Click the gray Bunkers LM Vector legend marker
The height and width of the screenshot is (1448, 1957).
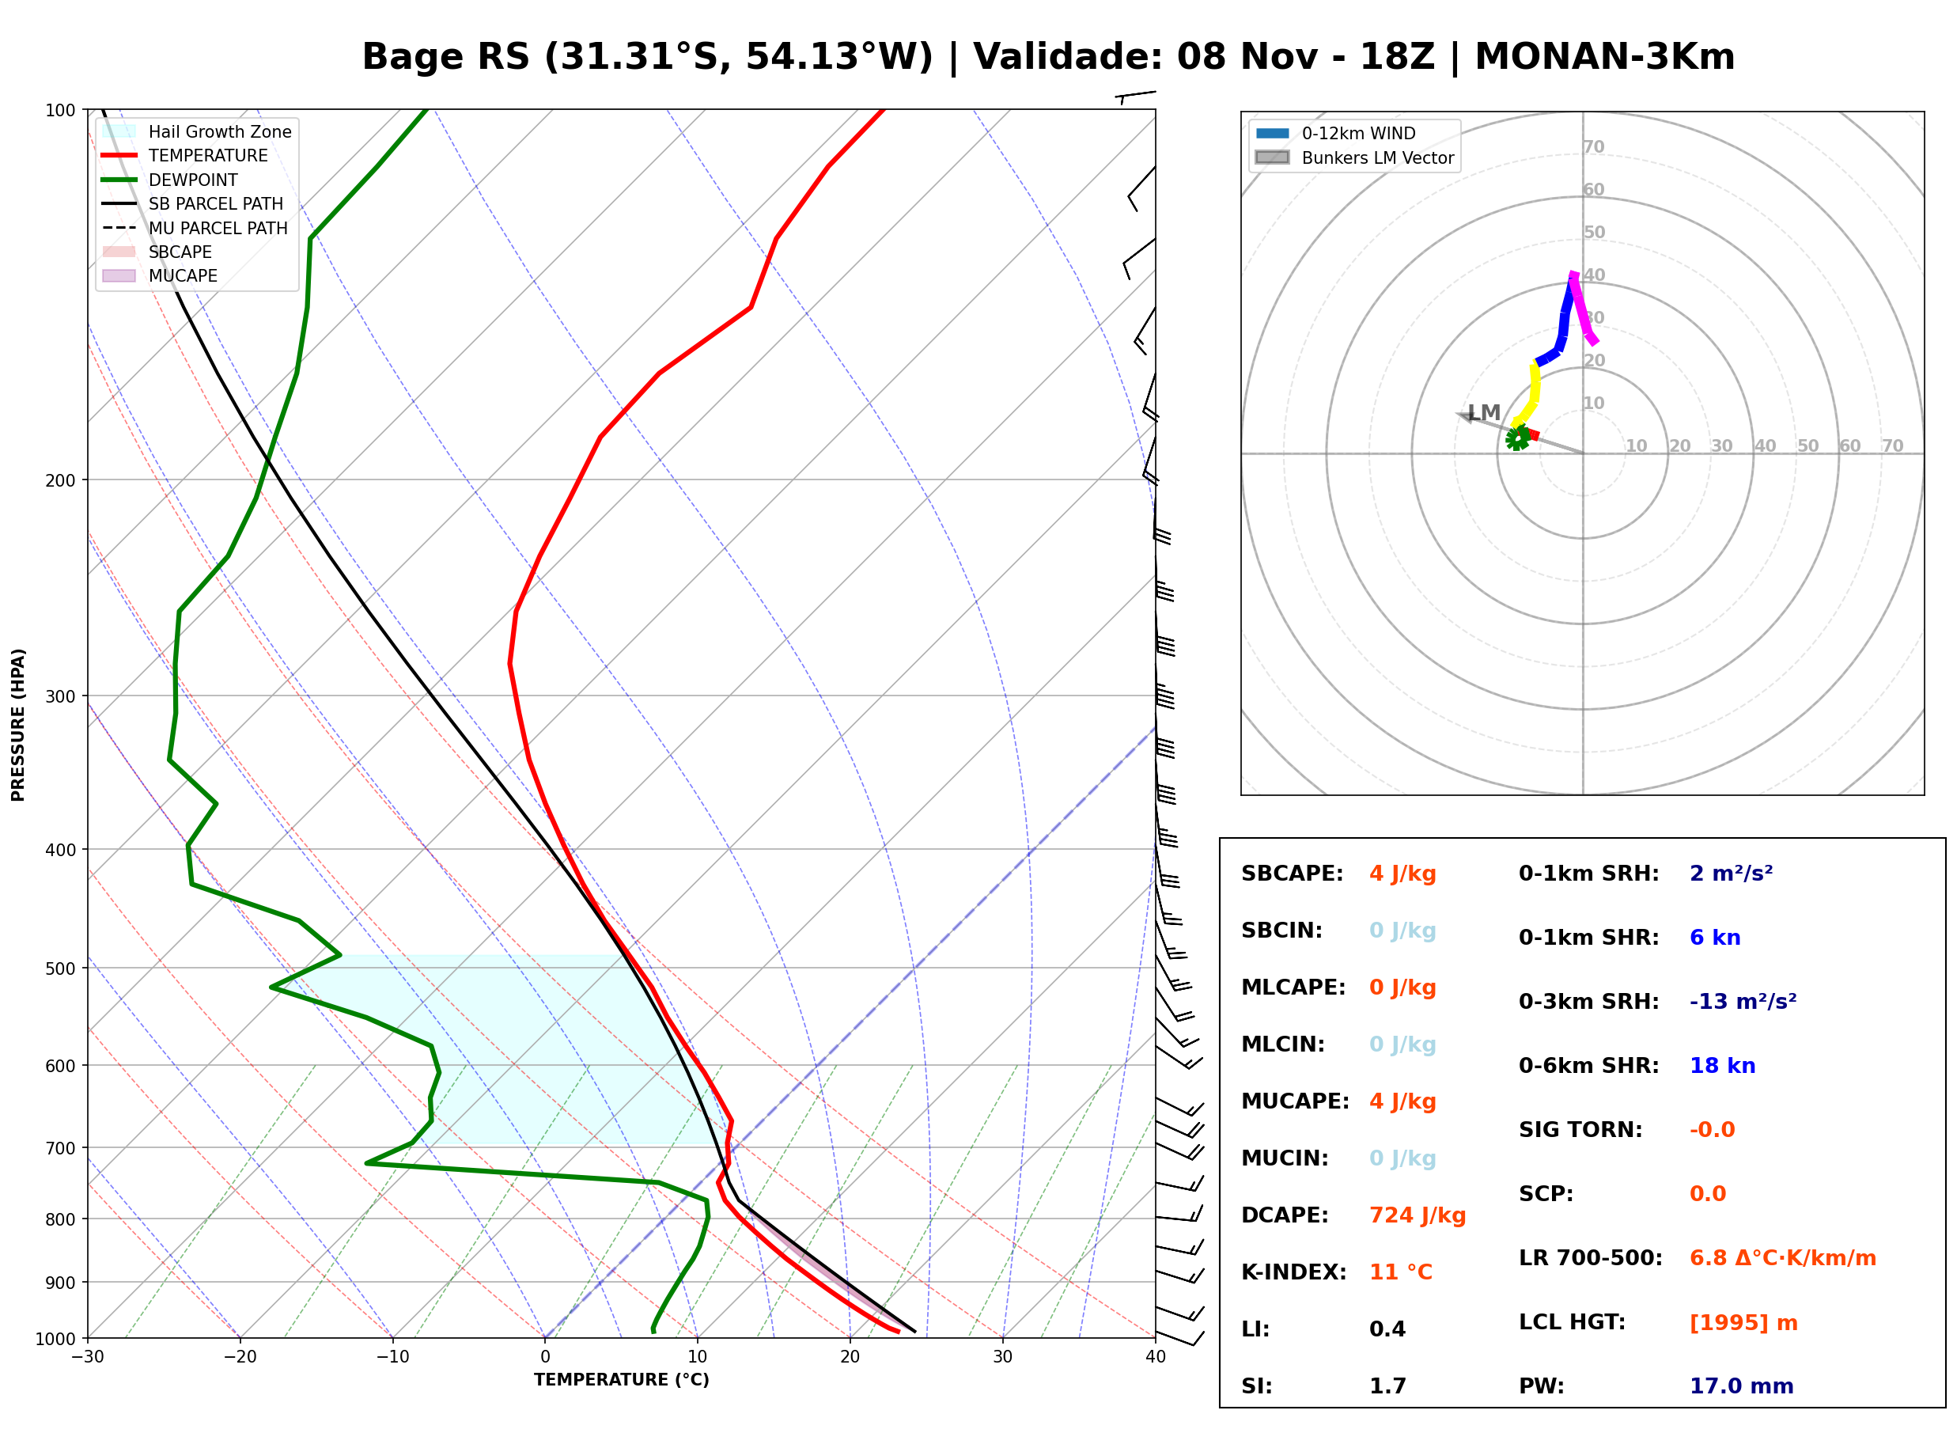click(x=1272, y=157)
